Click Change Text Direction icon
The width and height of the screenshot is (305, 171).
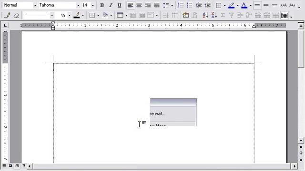coord(194,15)
